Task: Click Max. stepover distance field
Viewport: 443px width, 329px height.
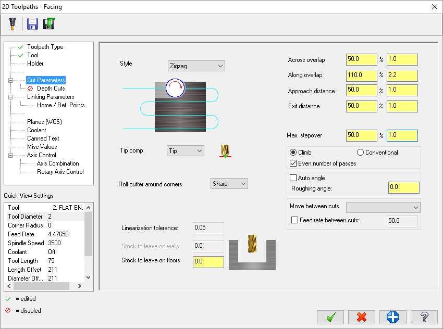Action: coord(402,135)
